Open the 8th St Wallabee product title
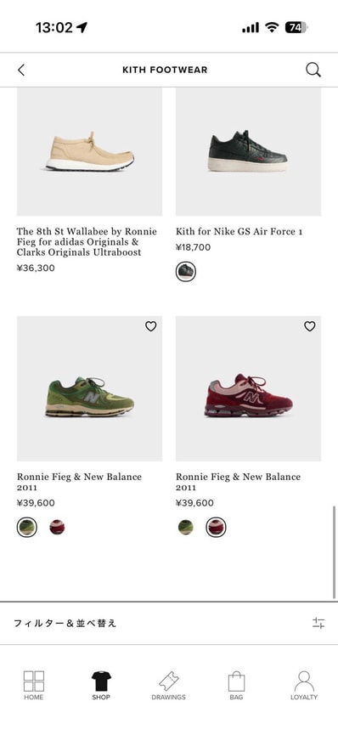Viewport: 338px width, 735px height. pyautogui.click(x=87, y=242)
